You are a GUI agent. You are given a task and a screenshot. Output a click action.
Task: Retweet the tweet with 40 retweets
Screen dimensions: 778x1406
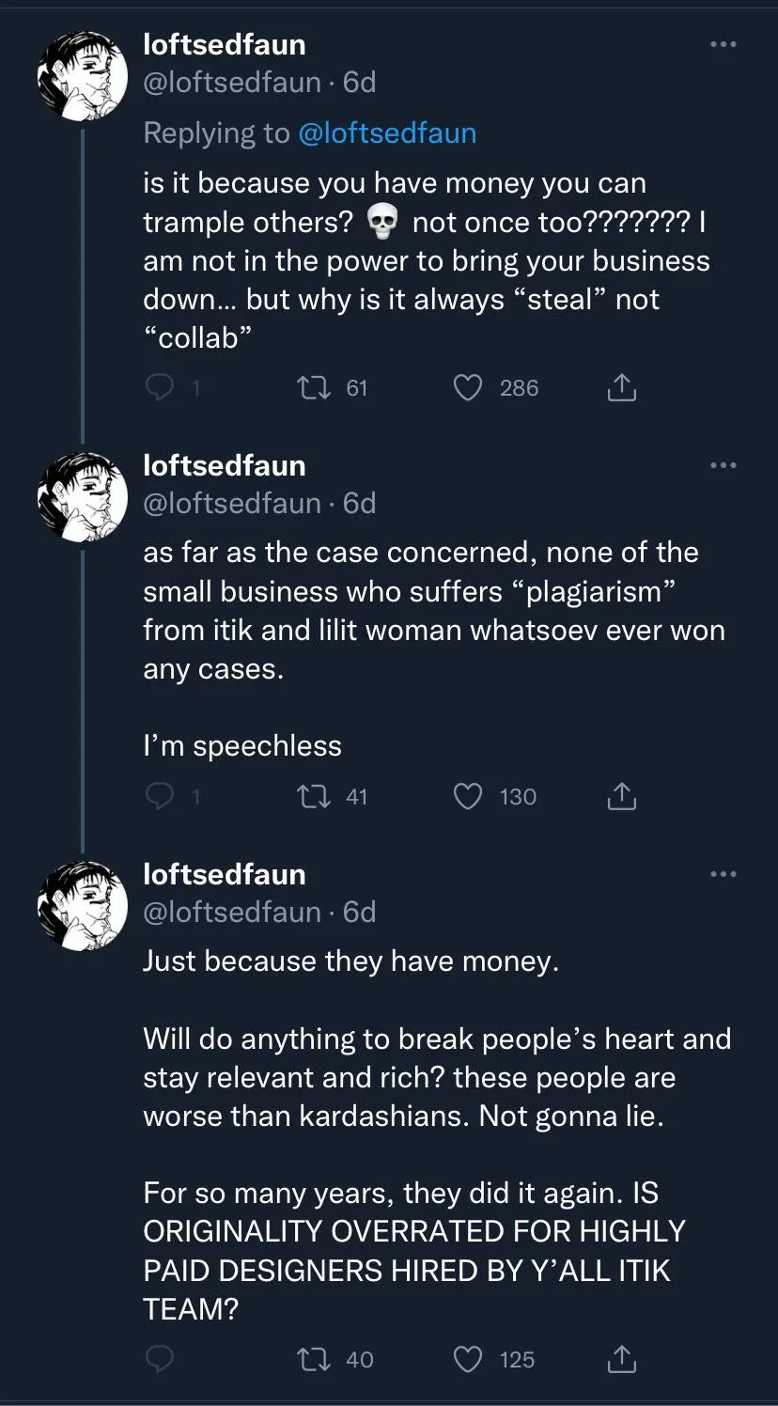click(309, 1359)
